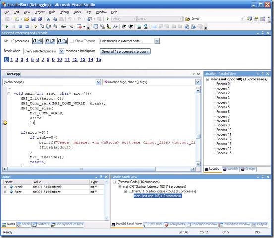The image size is (274, 238).
Task: Open Tools menu
Action: pyautogui.click(x=77, y=12)
